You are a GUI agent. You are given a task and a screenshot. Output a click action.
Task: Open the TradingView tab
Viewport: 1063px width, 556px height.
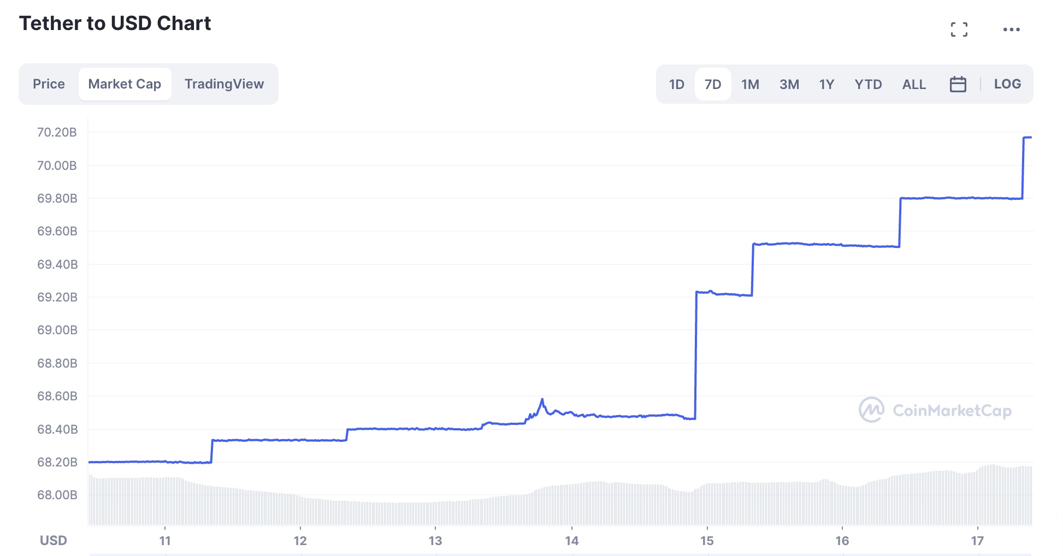pos(224,84)
